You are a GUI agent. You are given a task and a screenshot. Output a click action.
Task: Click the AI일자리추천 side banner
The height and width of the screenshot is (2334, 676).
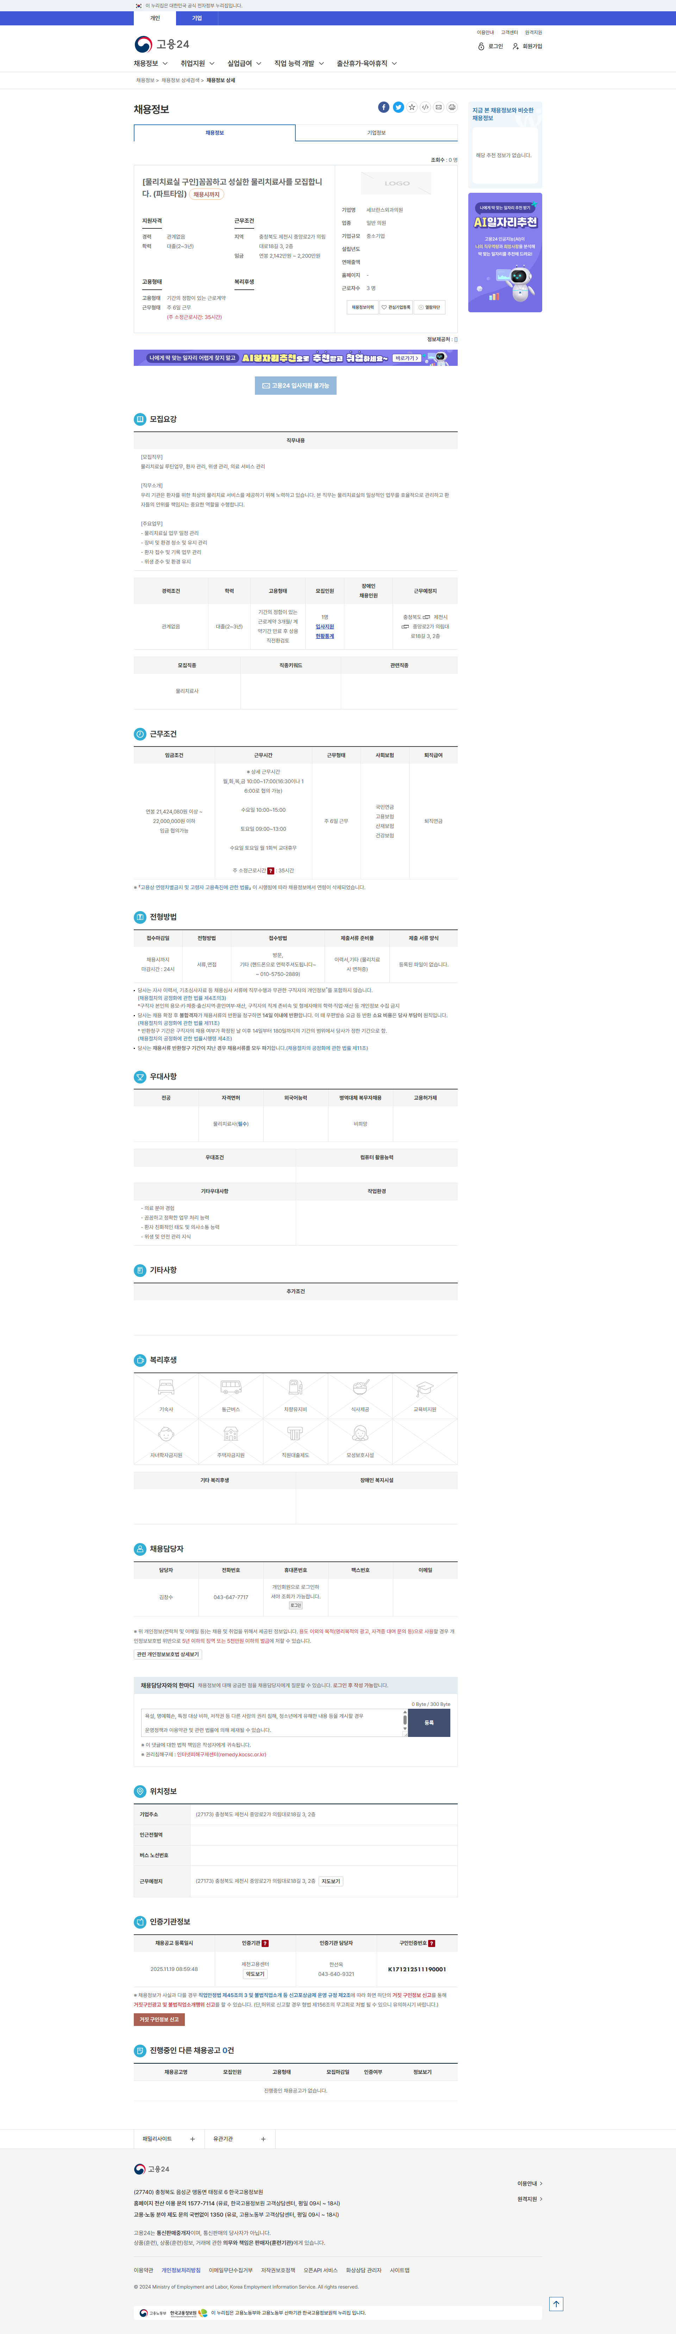coord(505,252)
